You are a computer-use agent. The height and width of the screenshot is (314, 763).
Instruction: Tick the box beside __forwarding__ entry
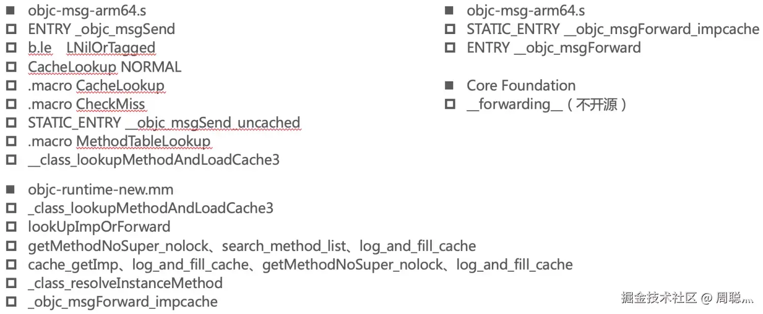tap(450, 104)
